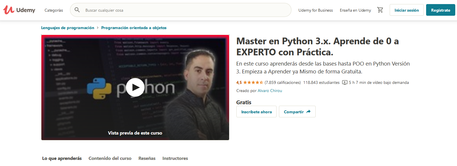Click the Iniciar sesión button
The height and width of the screenshot is (166, 457).
pos(407,10)
